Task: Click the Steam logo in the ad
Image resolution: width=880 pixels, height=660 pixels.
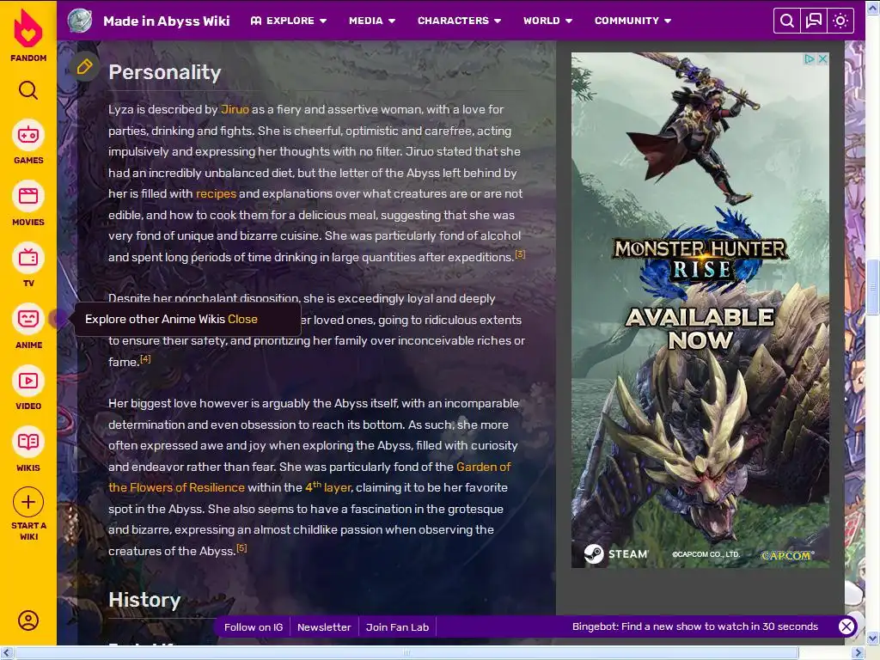Action: pyautogui.click(x=615, y=554)
